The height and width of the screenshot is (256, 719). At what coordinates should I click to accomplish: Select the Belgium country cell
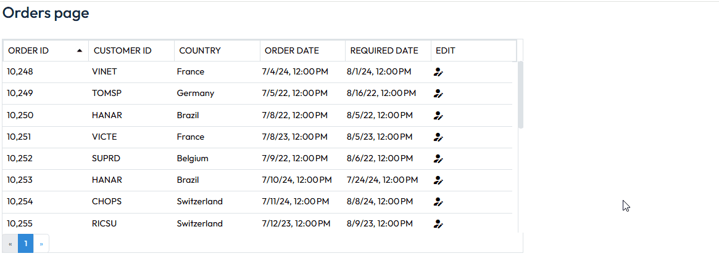pos(193,159)
